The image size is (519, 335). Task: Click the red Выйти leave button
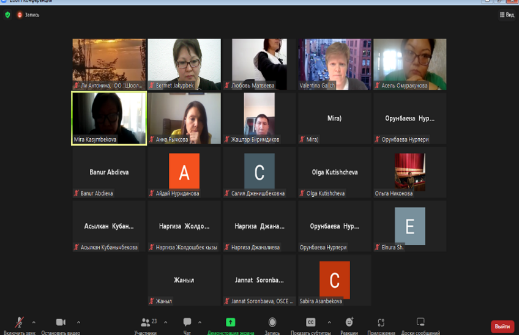[502, 326]
